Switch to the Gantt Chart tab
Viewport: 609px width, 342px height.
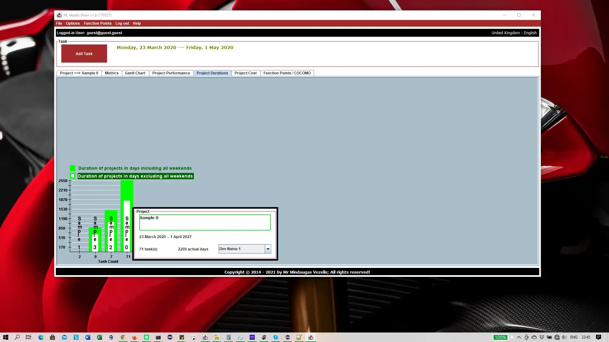[x=135, y=73]
